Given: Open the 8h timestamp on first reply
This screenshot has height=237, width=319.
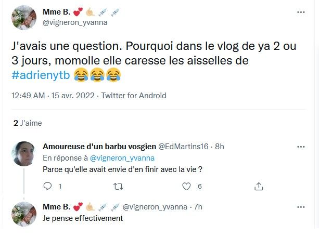Looking at the screenshot, I should 219,147.
